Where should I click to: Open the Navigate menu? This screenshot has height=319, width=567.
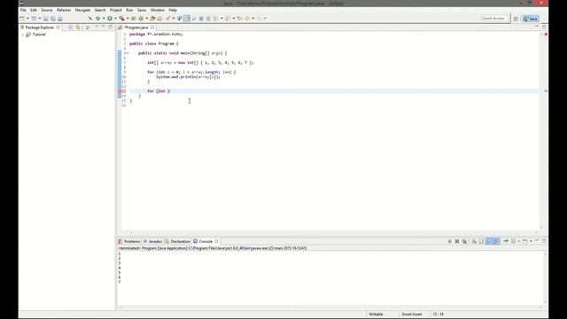click(x=82, y=10)
